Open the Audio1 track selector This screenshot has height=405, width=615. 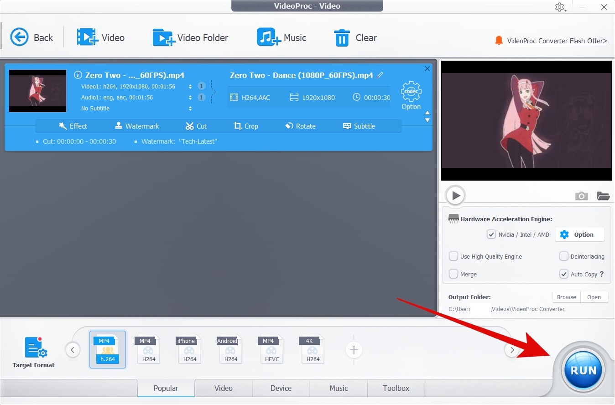pyautogui.click(x=190, y=97)
